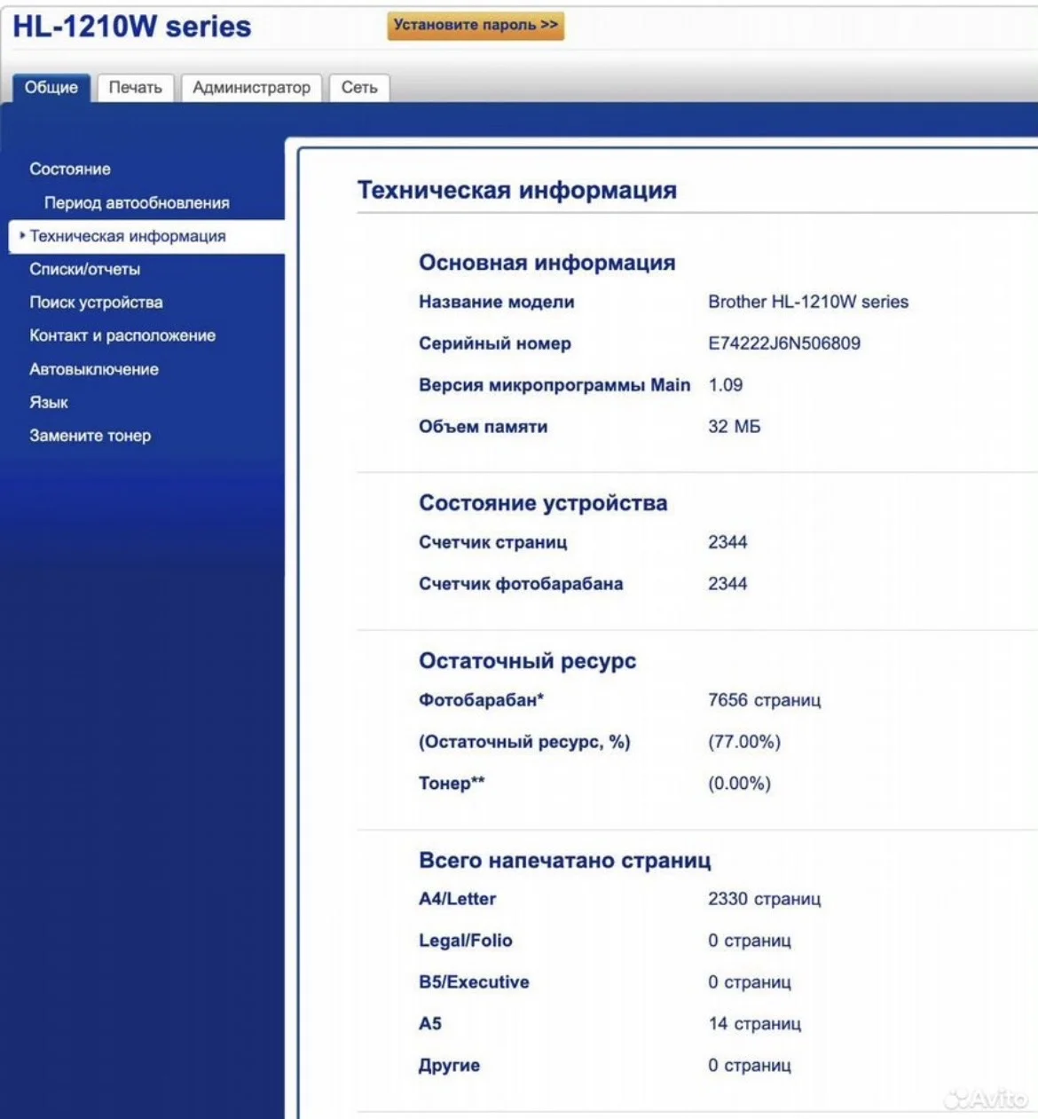
Task: Click the Счетчик фотобарабана label
Action: pos(521,584)
